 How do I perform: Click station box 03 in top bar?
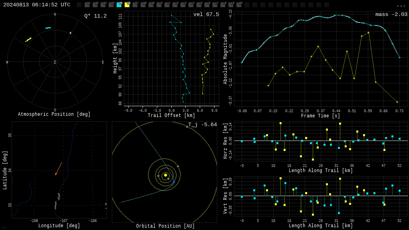[x=103, y=5]
